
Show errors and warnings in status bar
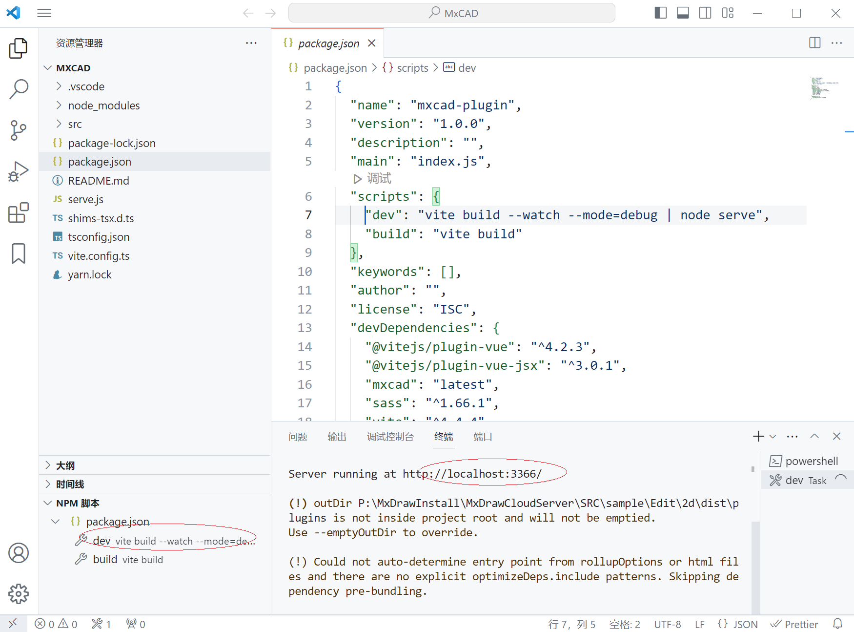(56, 624)
